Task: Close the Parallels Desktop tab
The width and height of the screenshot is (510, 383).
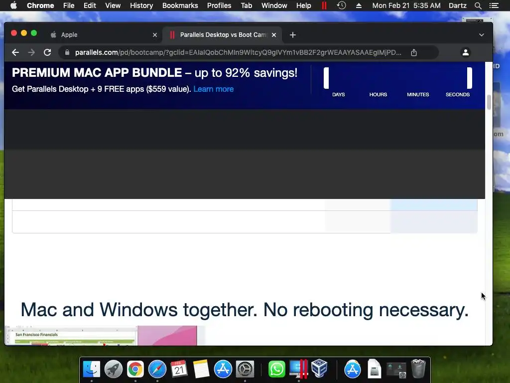Action: [274, 35]
